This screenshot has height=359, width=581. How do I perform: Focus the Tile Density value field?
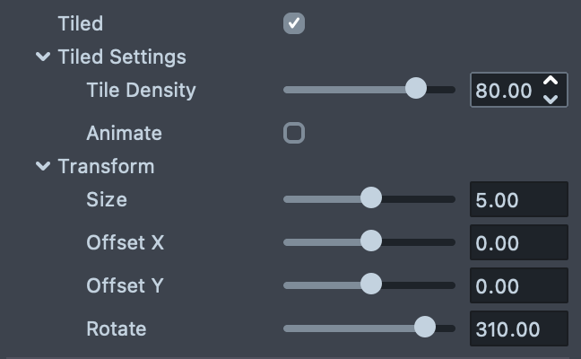[x=505, y=90]
